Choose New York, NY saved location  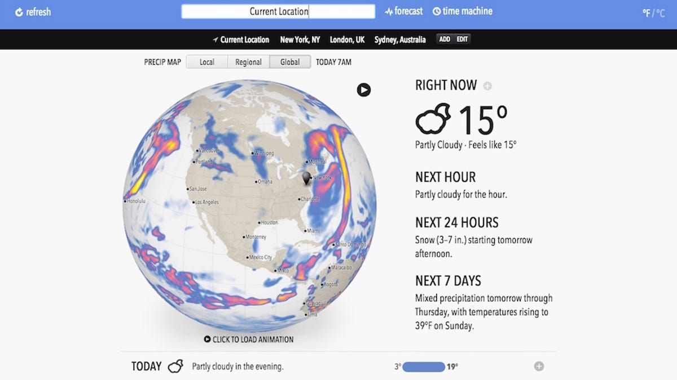[x=300, y=39]
